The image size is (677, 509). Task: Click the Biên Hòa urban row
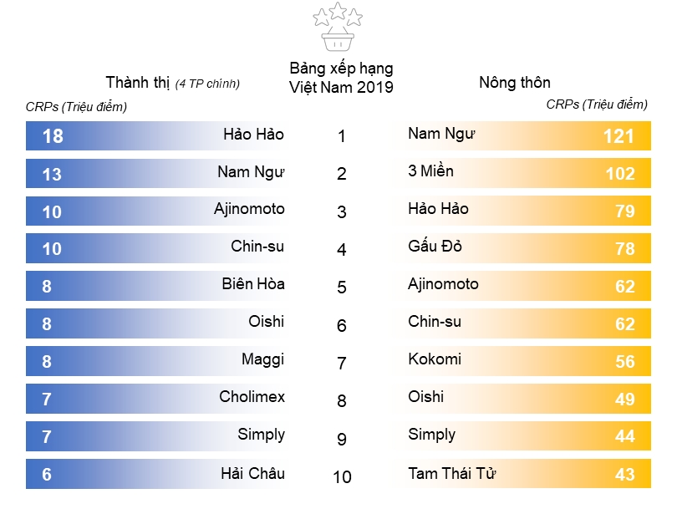coord(156,286)
